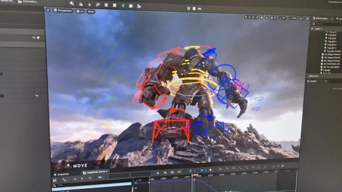The height and width of the screenshot is (192, 342).
Task: Stop play session with the stop button
Action: click(x=194, y=8)
